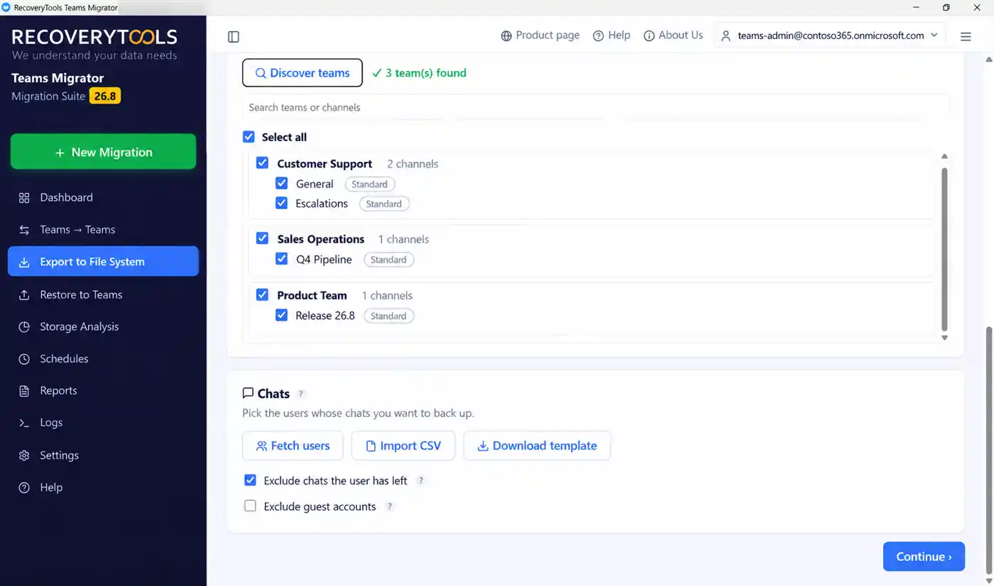This screenshot has height=586, width=994.
Task: Click the Storage Analysis pie chart icon
Action: click(x=24, y=327)
